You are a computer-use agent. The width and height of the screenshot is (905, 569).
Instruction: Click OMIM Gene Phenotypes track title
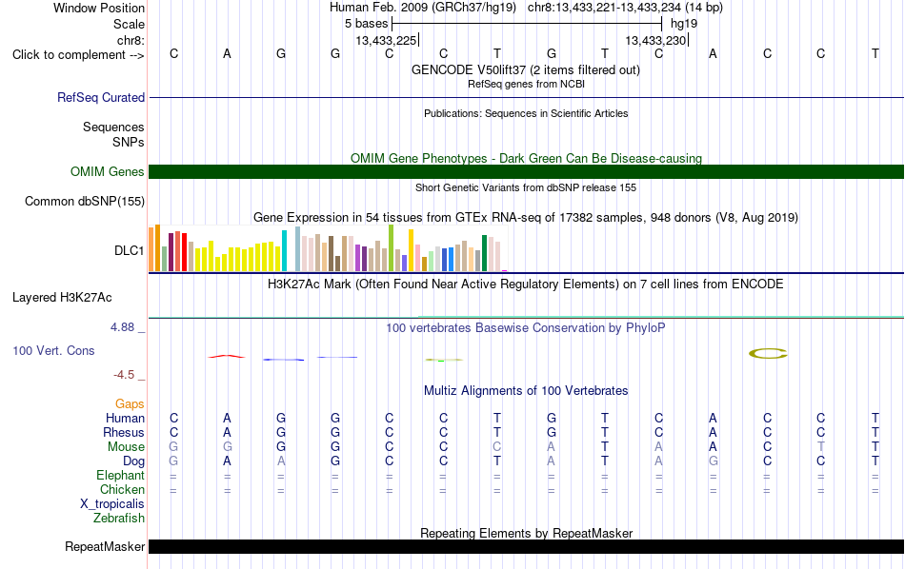(526, 158)
